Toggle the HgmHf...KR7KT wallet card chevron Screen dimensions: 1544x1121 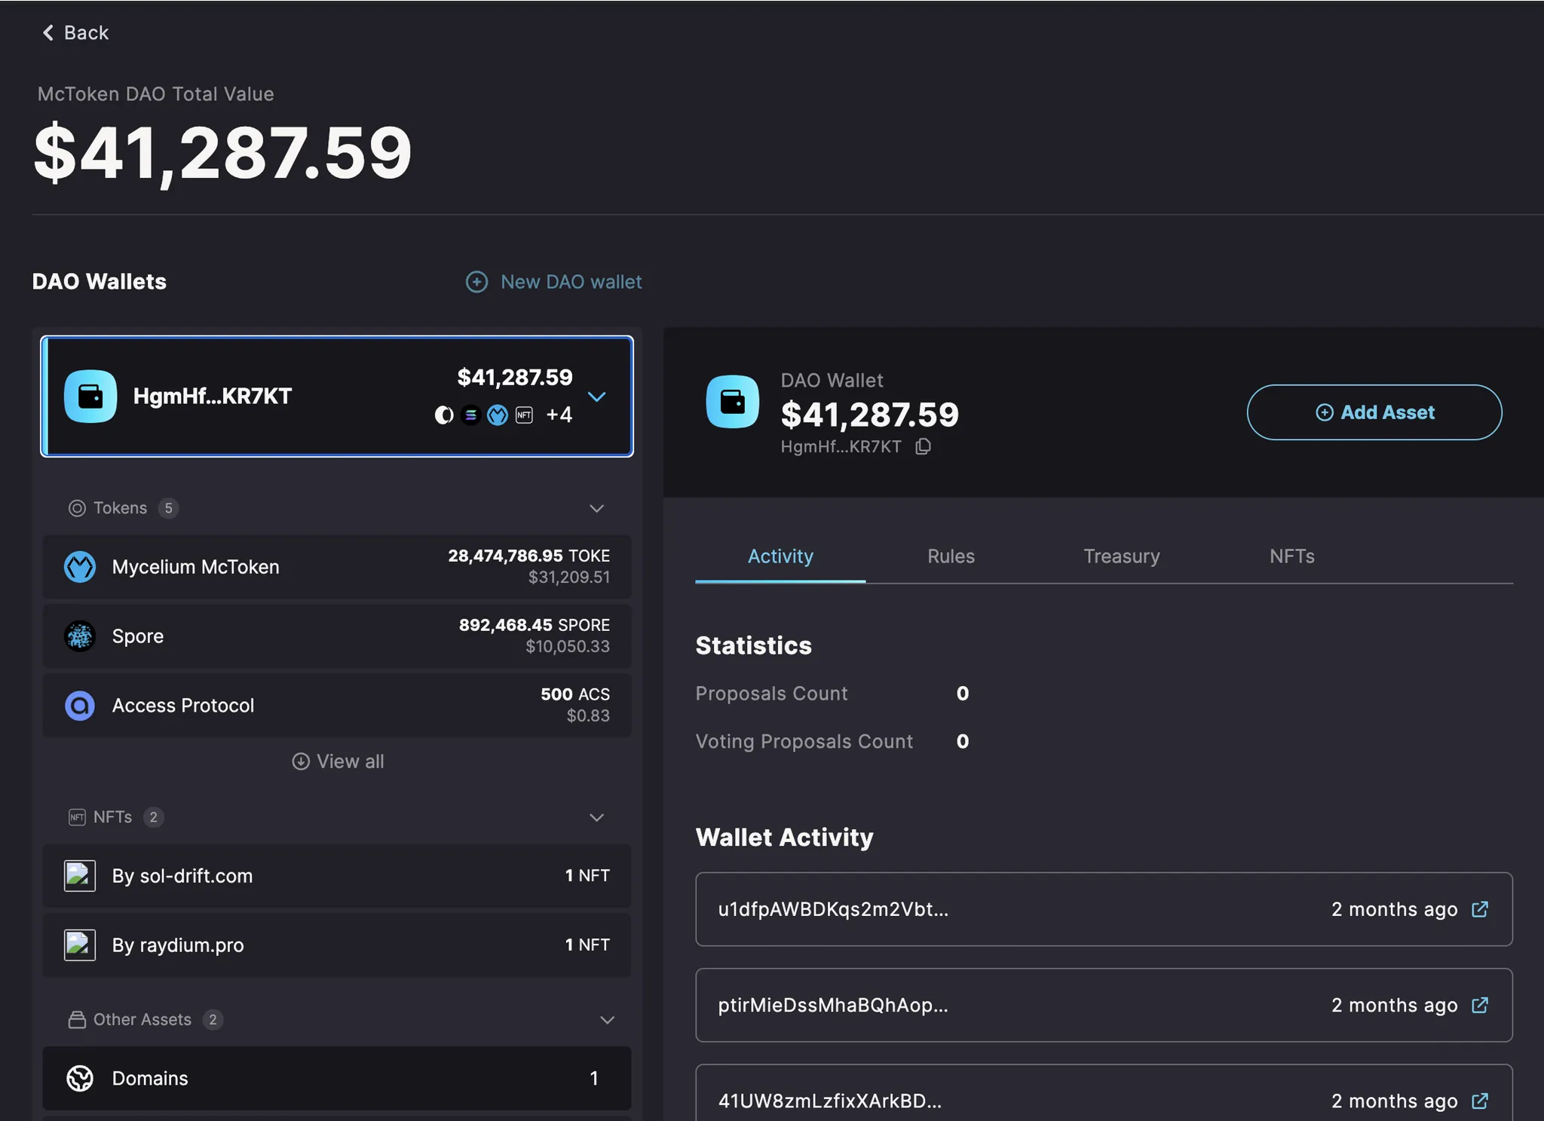click(596, 397)
